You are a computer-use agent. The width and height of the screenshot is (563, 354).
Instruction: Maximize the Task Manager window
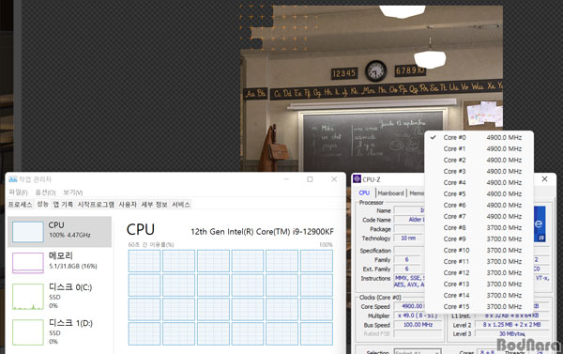310,179
